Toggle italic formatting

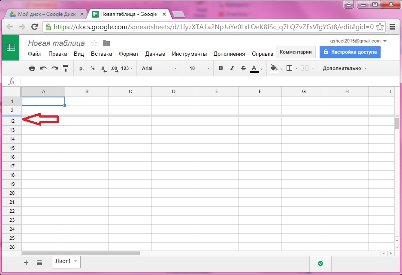(232, 68)
